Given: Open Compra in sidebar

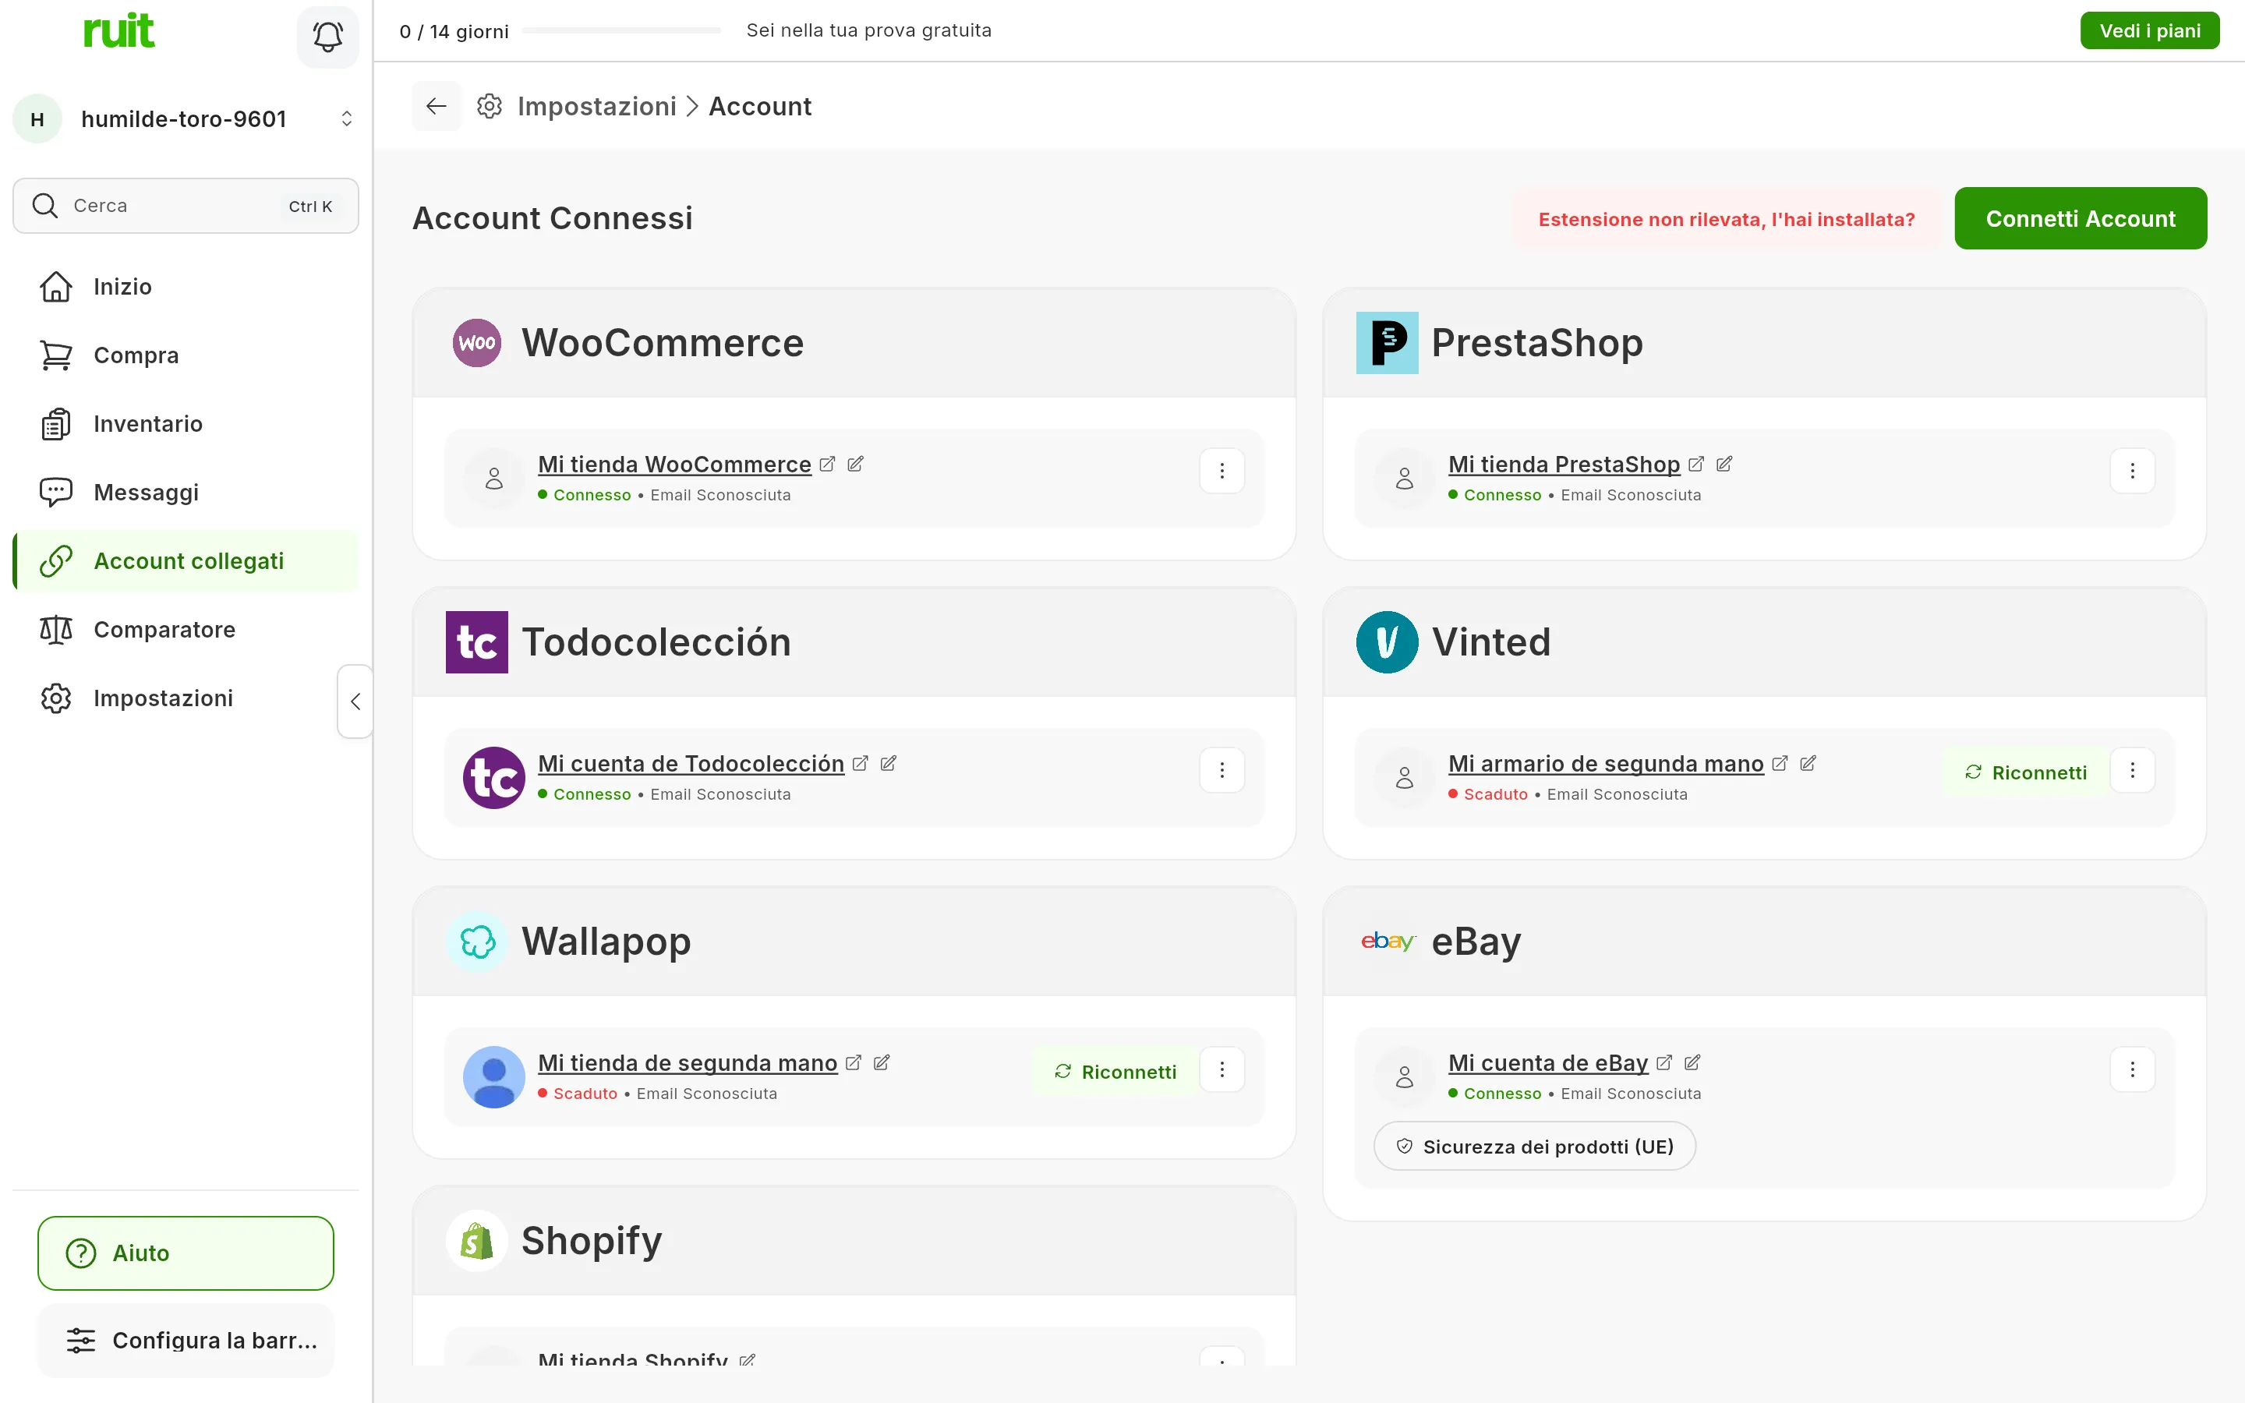Looking at the screenshot, I should pos(186,355).
